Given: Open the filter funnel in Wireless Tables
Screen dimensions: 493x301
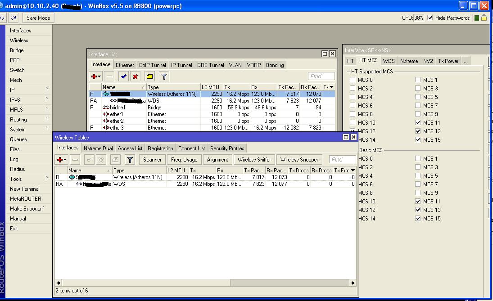Looking at the screenshot, I should (x=130, y=160).
